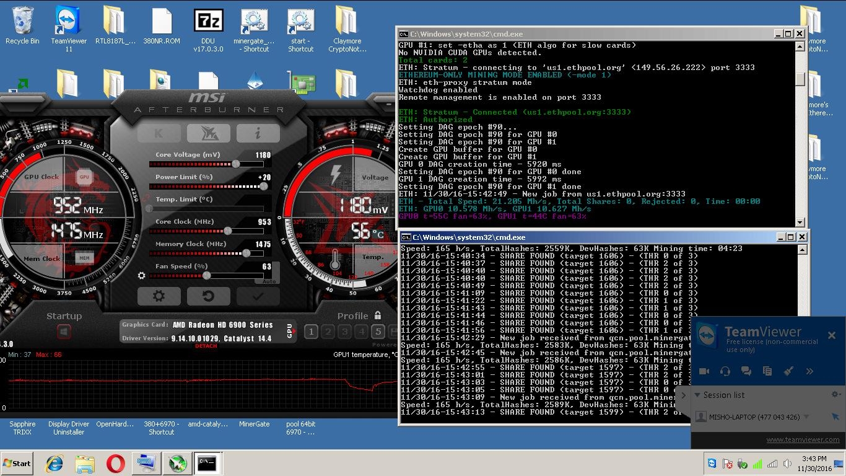Switch to cmd.exe taskbar button
Screen dimensions: 846x476
click(207, 463)
